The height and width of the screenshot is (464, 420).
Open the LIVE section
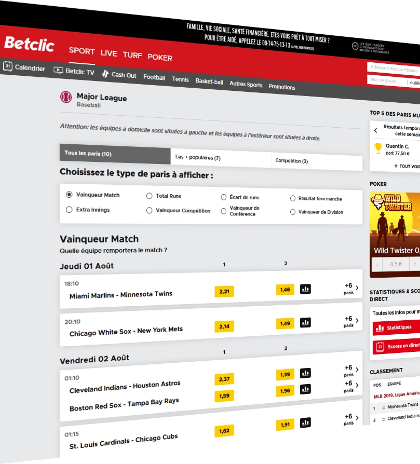[x=109, y=53]
